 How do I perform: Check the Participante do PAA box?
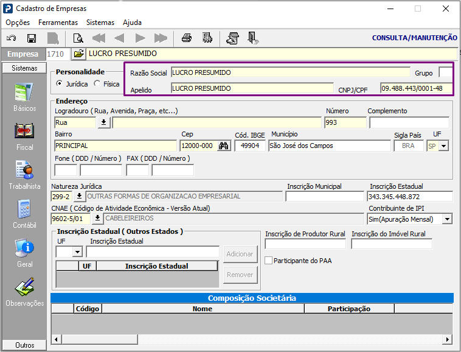click(268, 261)
